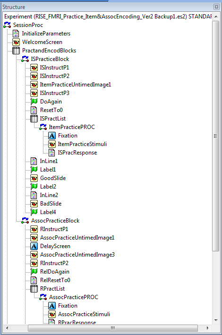Select the GoodSlide slide icon
Viewport: 222px width, 335px height.
coord(34,178)
